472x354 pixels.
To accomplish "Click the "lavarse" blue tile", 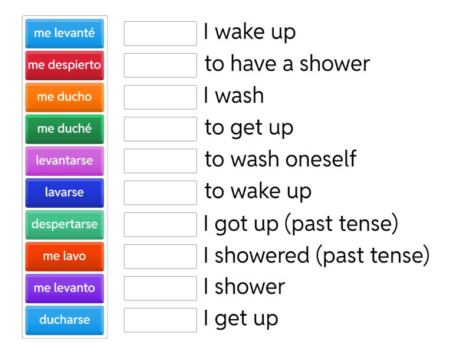I will 64,193.
